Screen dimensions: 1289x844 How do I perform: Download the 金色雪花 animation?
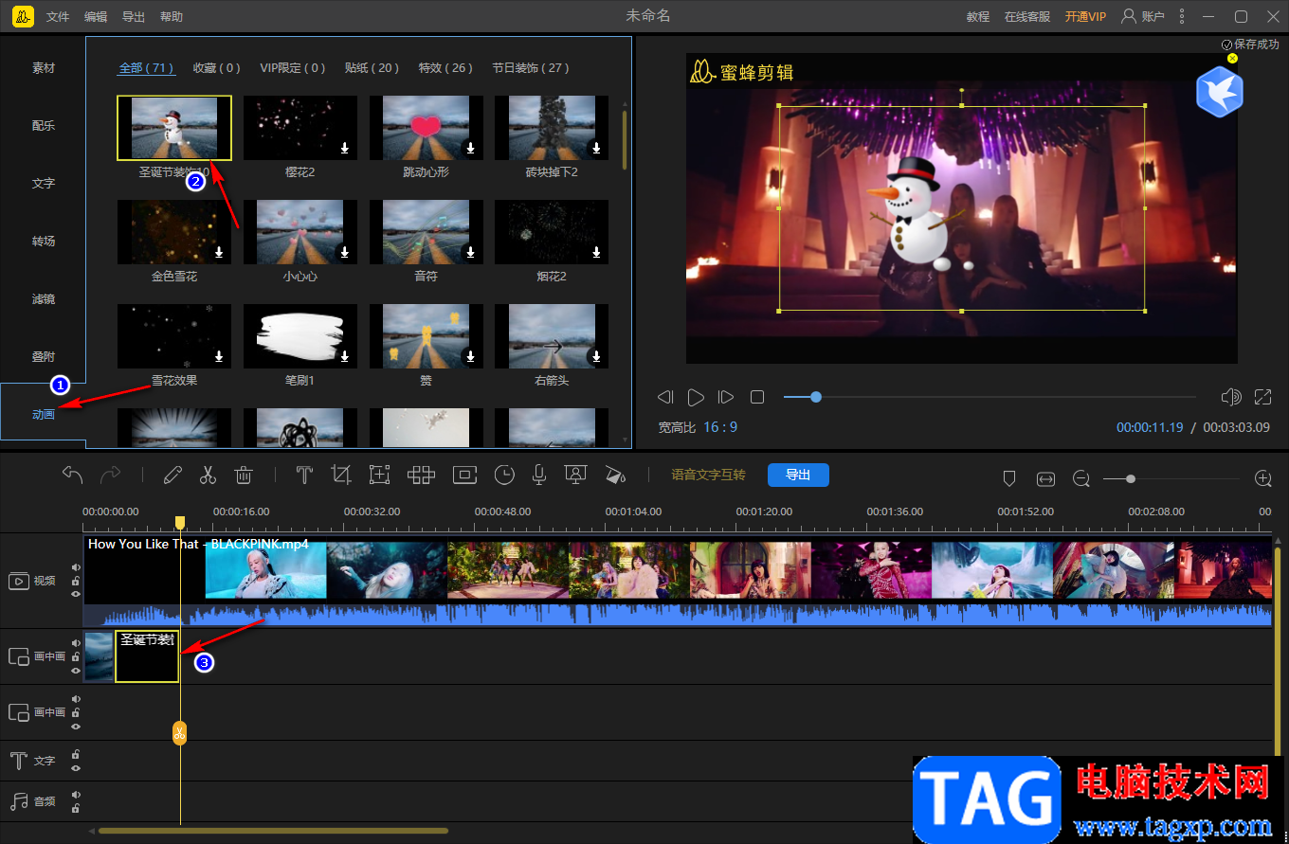pos(219,252)
